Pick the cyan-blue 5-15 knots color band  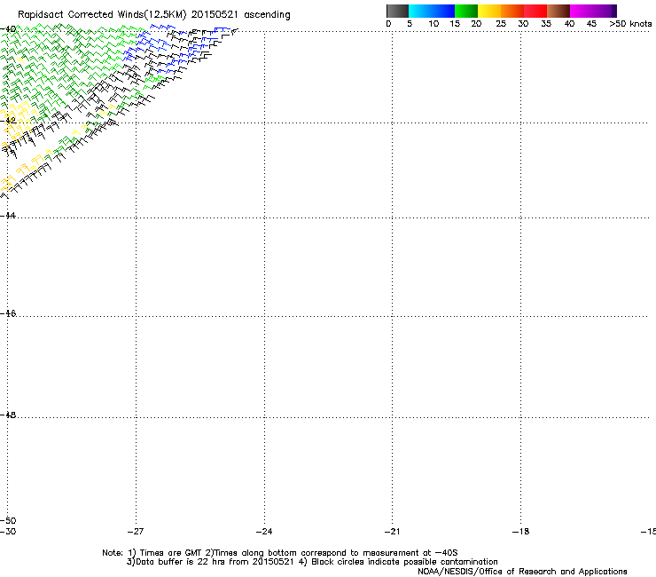point(432,11)
